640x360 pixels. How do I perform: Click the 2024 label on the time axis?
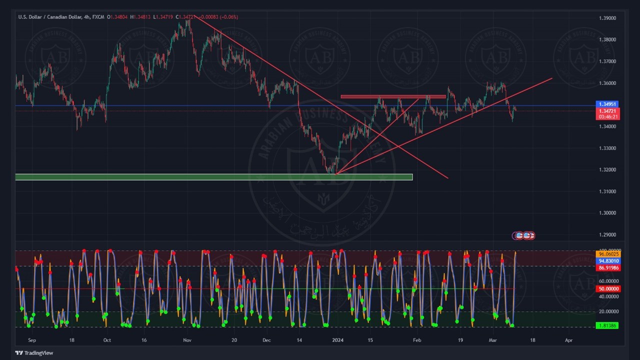click(338, 340)
